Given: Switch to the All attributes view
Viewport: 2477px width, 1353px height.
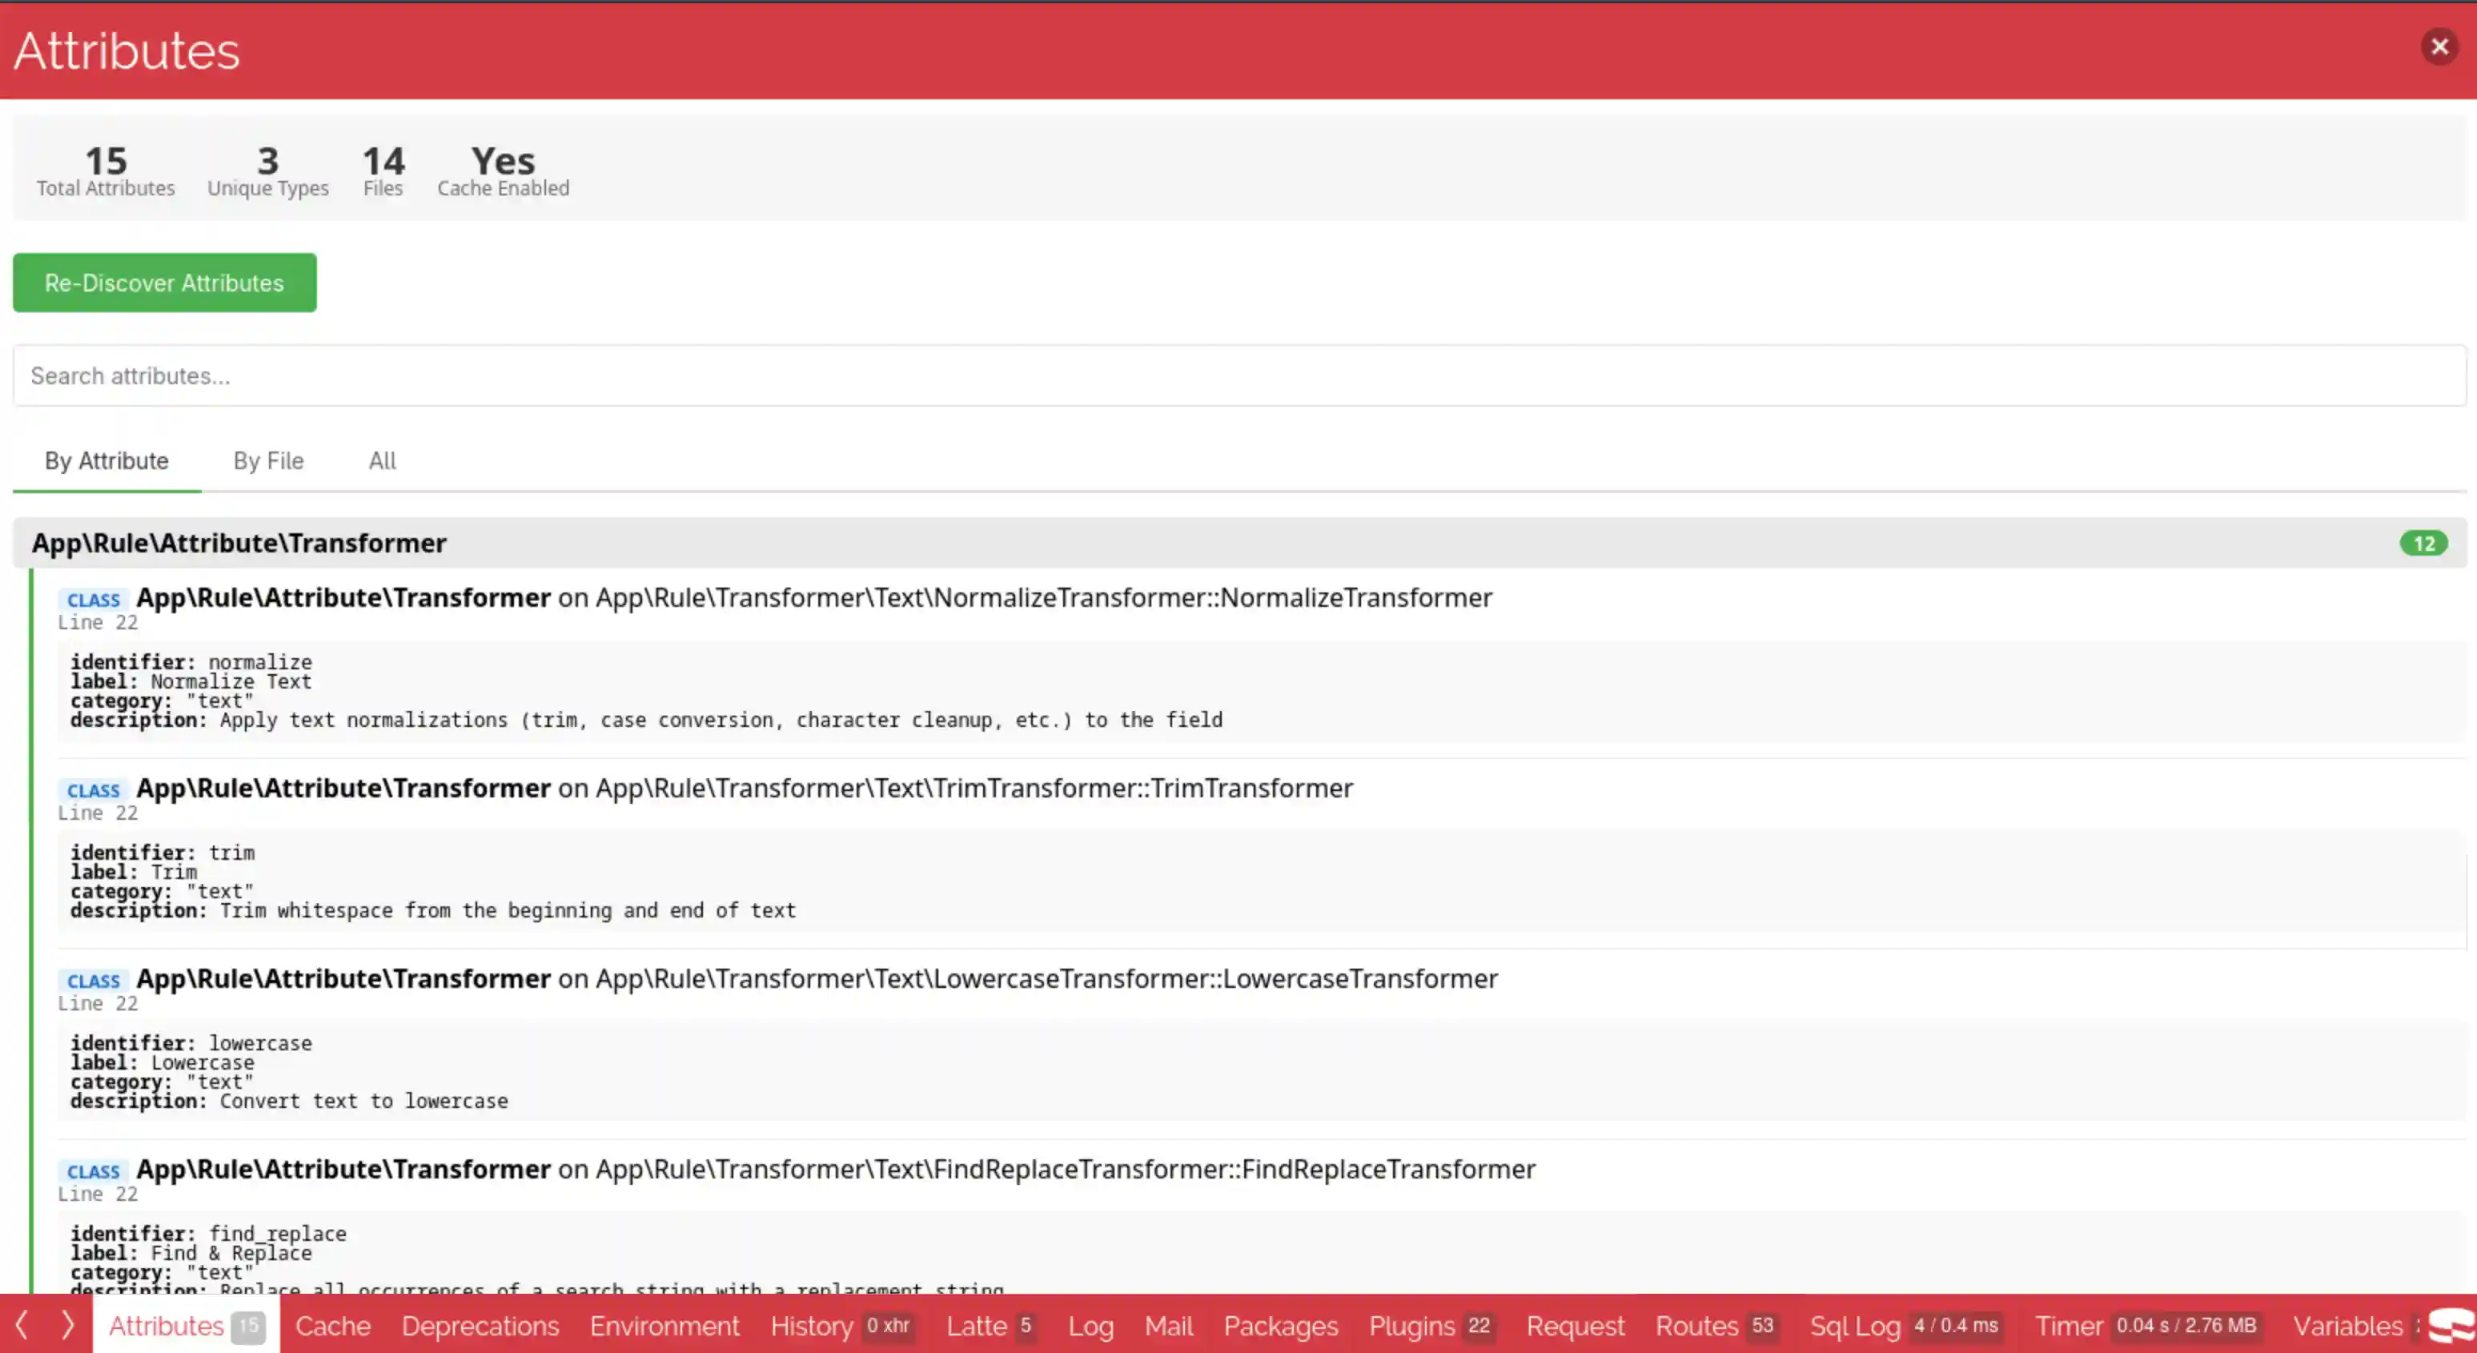Looking at the screenshot, I should [x=382, y=460].
